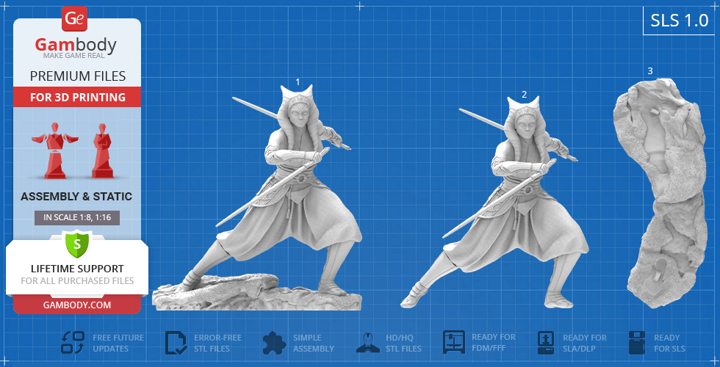720x367 pixels.
Task: Select the Ready for SLS printer icon
Action: pyautogui.click(x=638, y=343)
